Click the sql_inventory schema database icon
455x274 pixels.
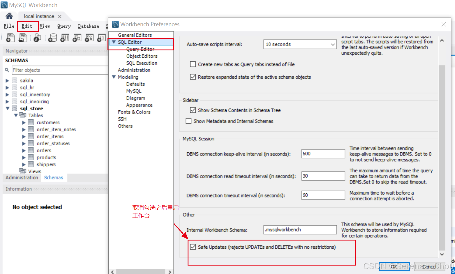point(15,94)
